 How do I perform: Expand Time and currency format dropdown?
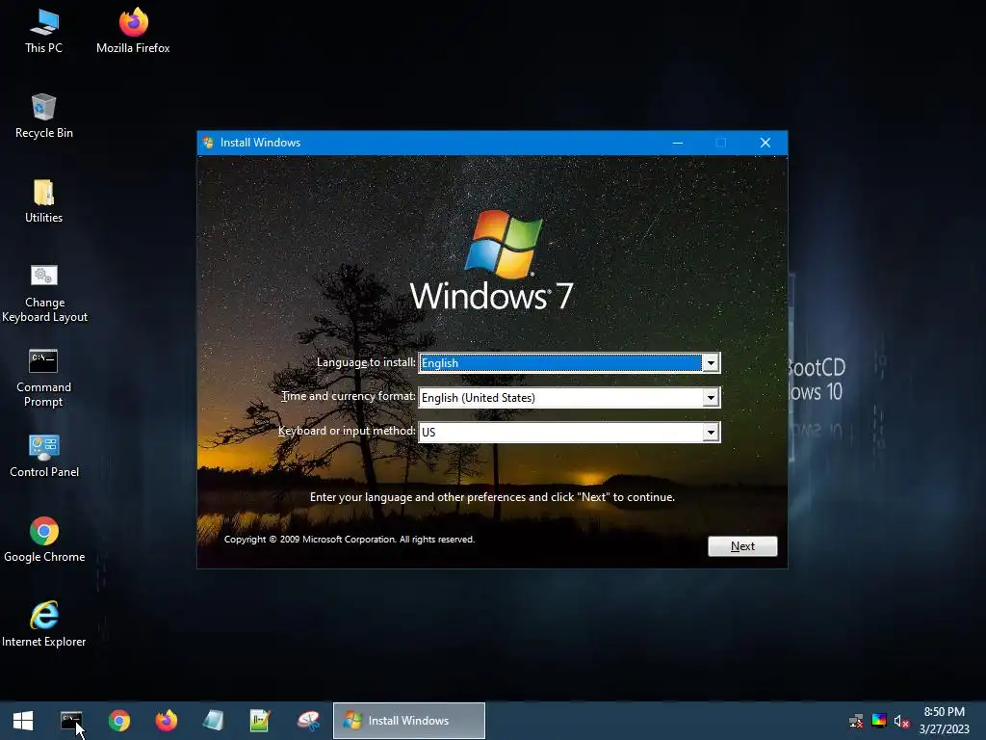711,398
